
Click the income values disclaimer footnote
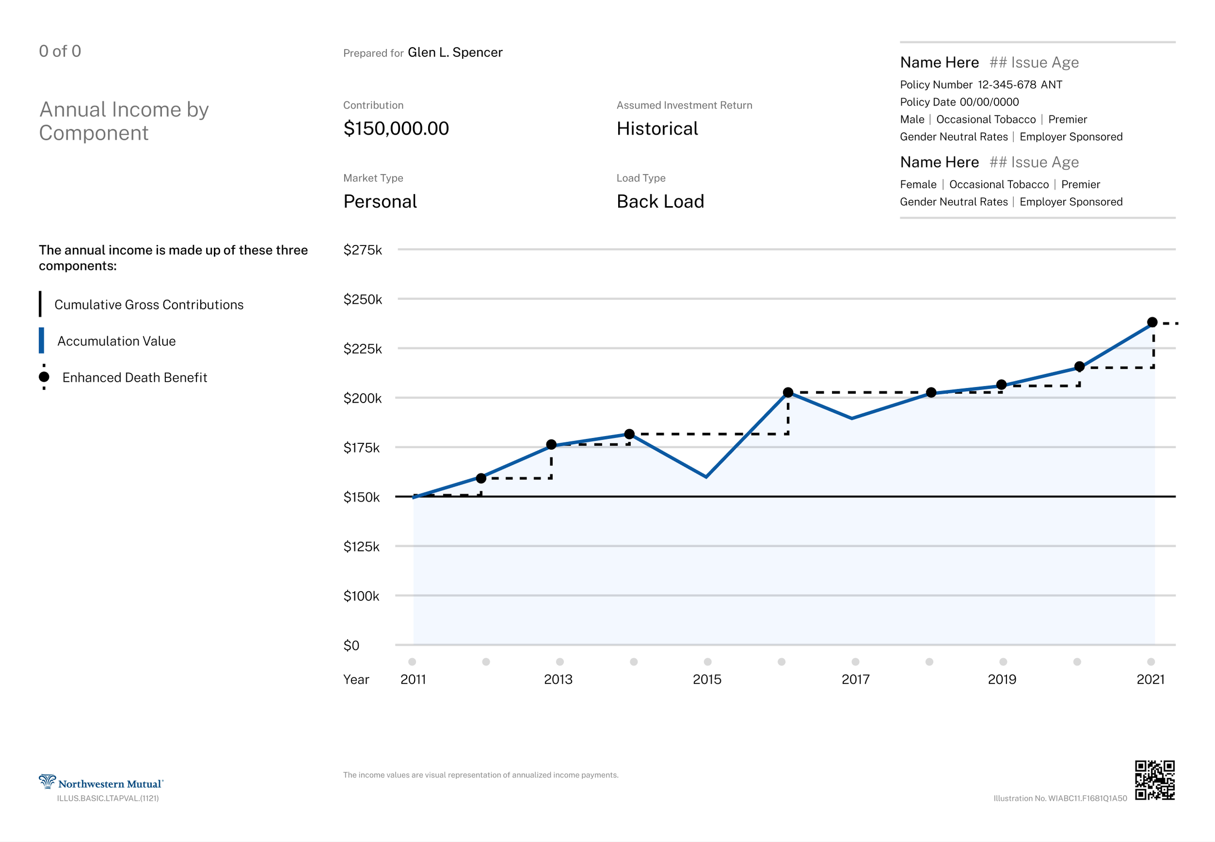coord(480,775)
